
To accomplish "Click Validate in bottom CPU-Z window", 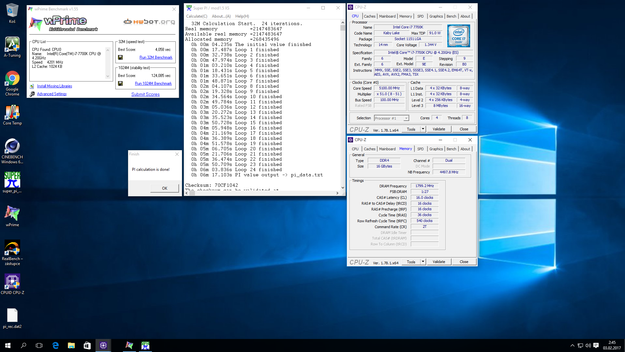I will (x=439, y=262).
